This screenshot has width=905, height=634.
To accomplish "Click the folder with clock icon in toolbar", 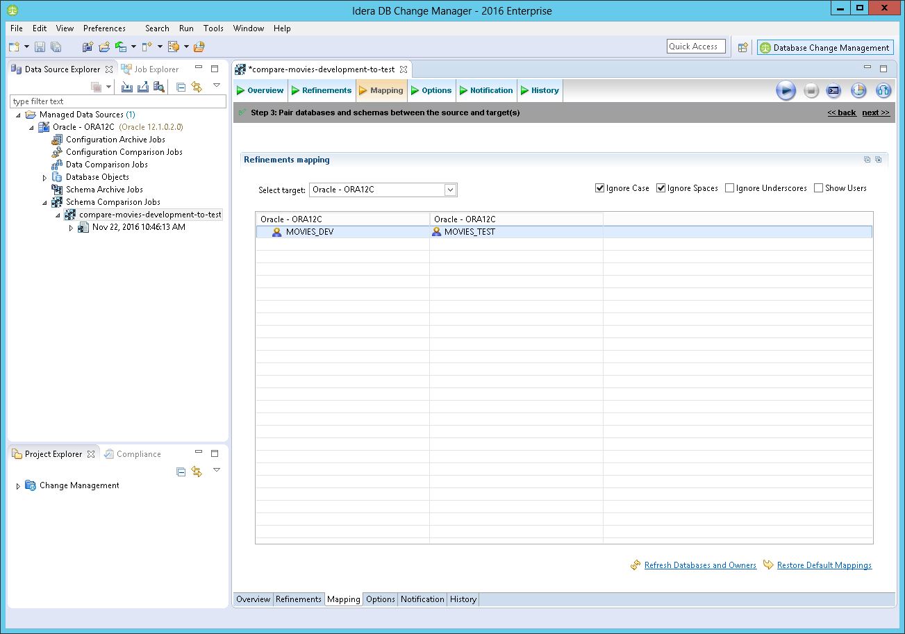I will coord(199,47).
